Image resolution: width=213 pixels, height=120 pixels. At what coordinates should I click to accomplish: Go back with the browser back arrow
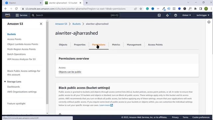click(6, 9)
